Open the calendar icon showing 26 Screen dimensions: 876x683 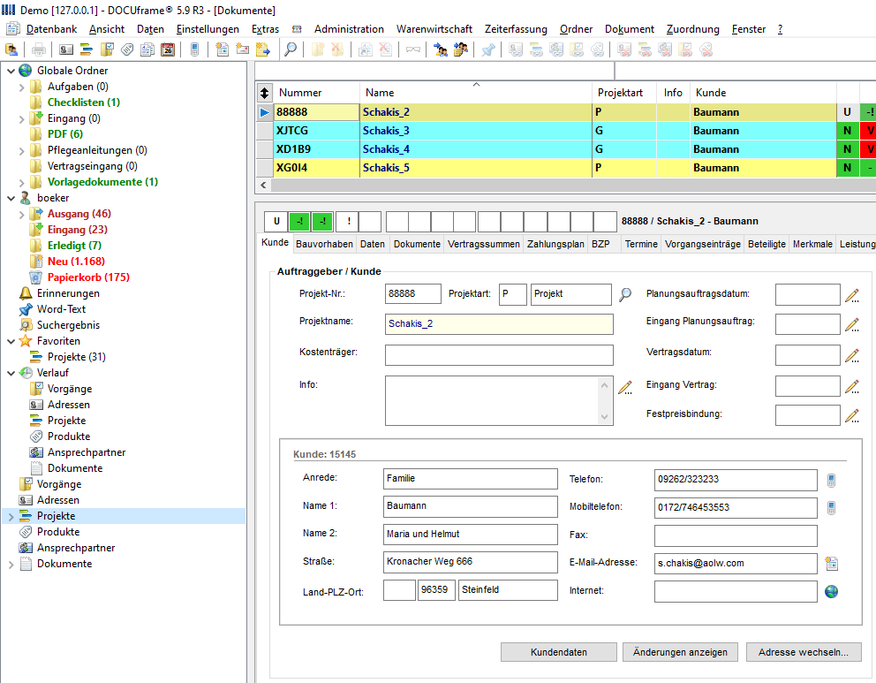(x=168, y=49)
